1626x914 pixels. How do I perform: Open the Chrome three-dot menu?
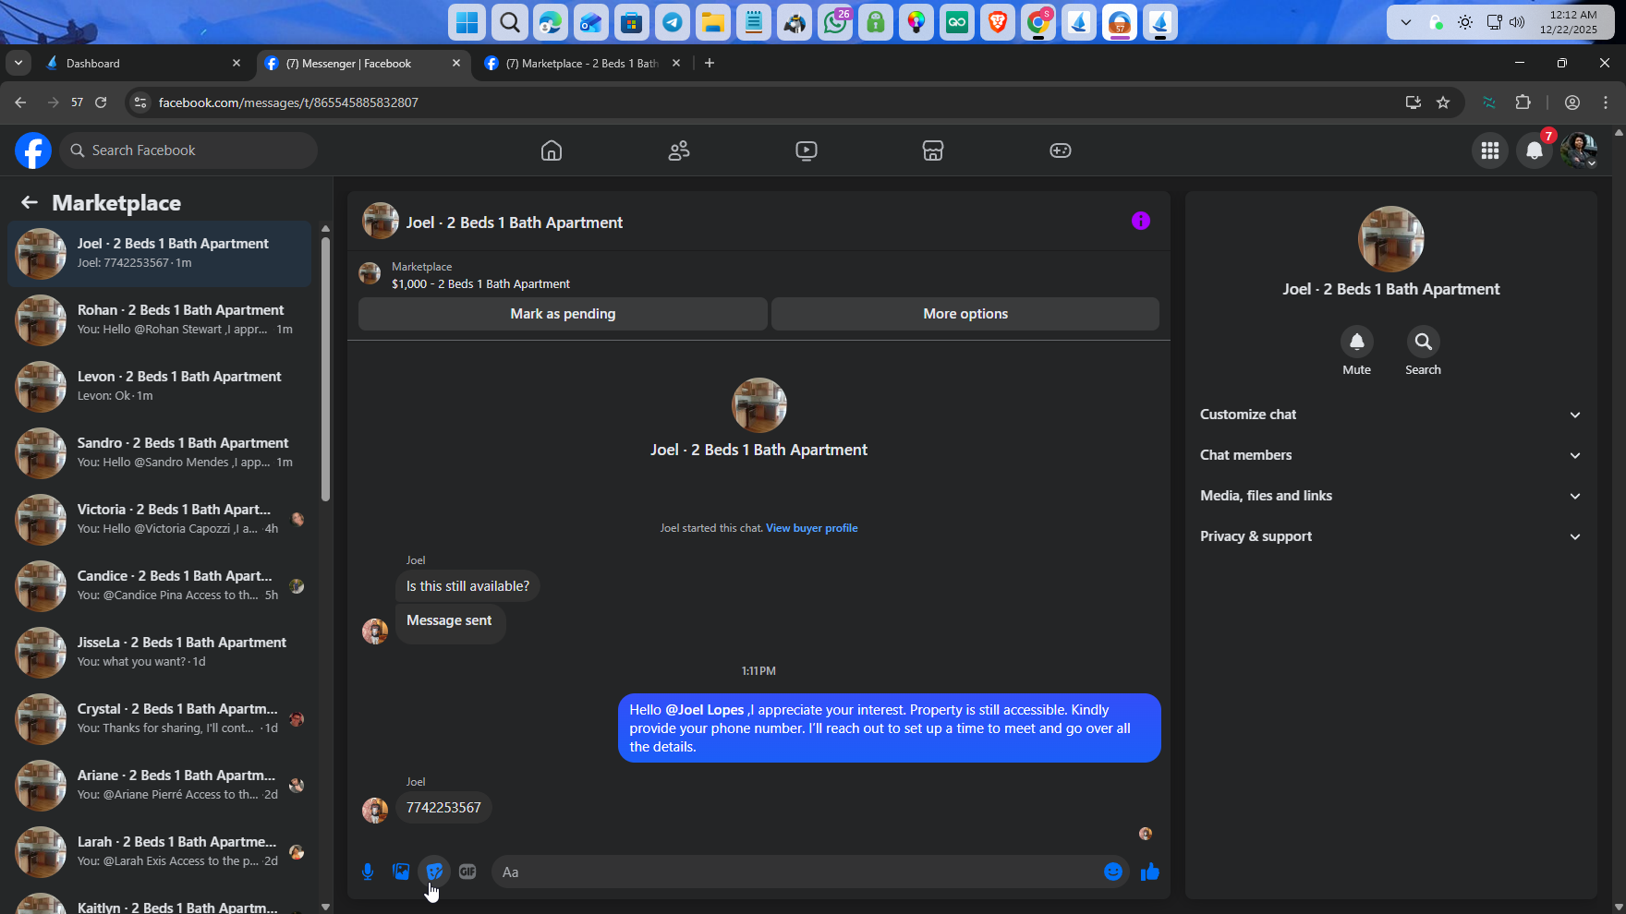1606,102
